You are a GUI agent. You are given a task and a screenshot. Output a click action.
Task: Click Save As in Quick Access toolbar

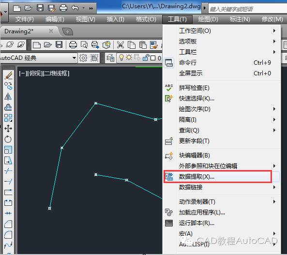52,8
